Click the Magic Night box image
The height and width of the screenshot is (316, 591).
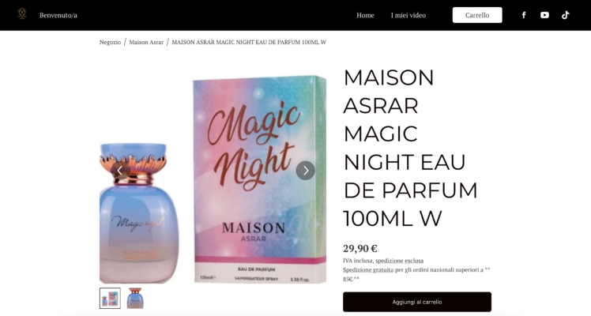[260, 179]
